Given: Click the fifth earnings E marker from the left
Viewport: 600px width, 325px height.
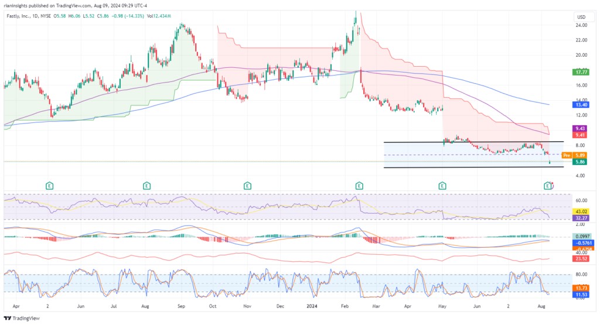Looking at the screenshot, I should click(442, 186).
